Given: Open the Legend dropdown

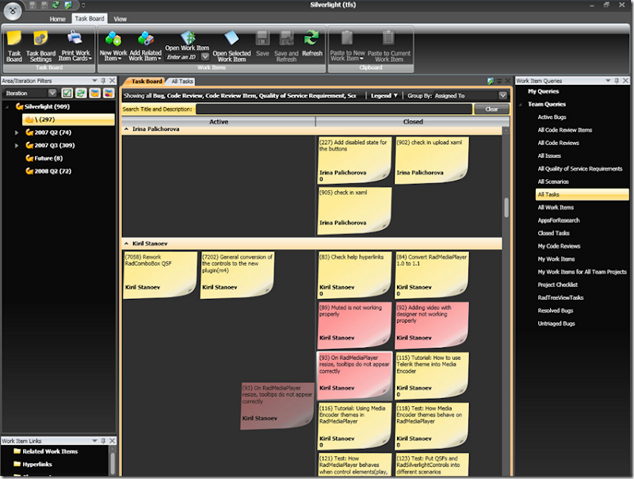Looking at the screenshot, I should [384, 95].
